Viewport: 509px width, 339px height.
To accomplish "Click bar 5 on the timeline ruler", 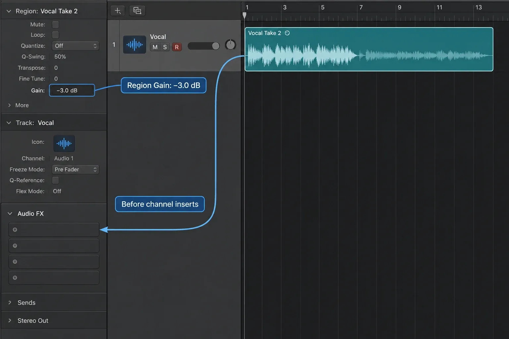I will [x=323, y=7].
